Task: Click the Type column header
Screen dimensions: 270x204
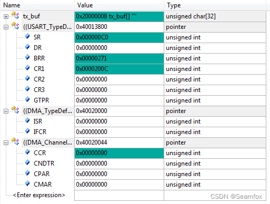Action: tap(215, 5)
